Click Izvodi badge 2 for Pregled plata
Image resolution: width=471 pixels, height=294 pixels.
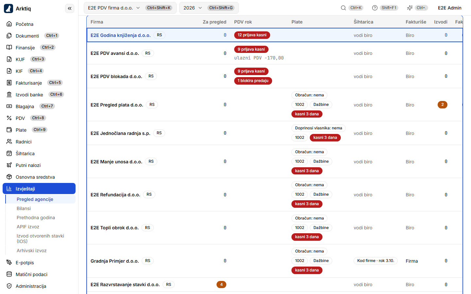click(442, 105)
